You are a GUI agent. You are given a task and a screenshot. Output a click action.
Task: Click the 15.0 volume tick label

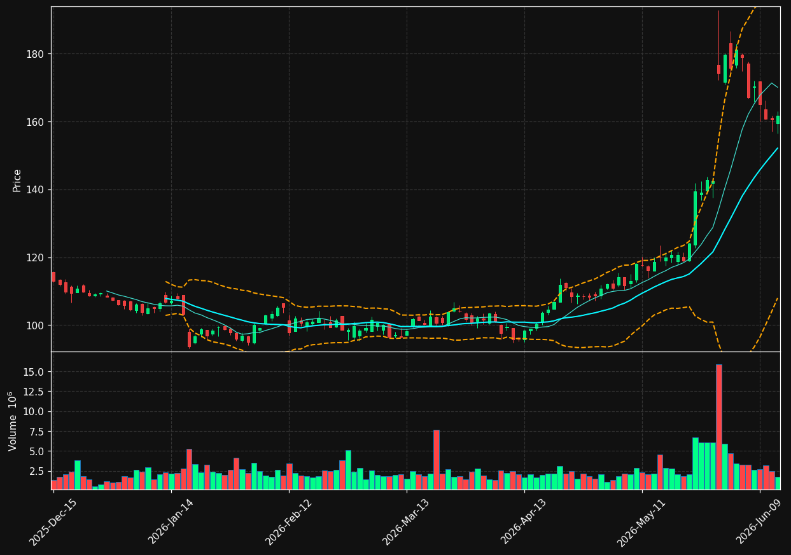click(x=34, y=371)
